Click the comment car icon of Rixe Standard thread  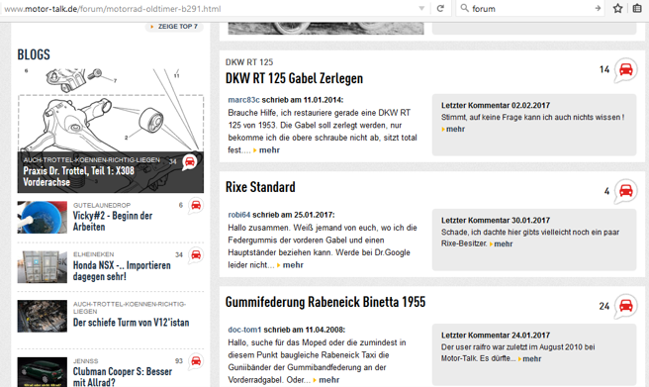[625, 191]
